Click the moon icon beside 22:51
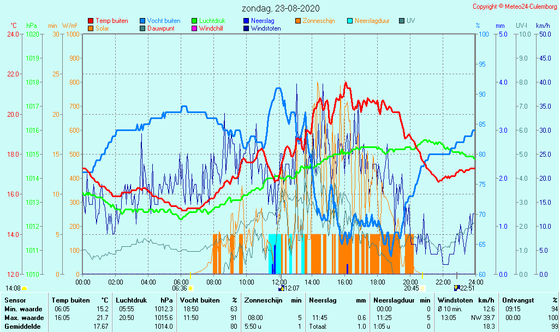The height and width of the screenshot is (332, 560). pos(457,288)
